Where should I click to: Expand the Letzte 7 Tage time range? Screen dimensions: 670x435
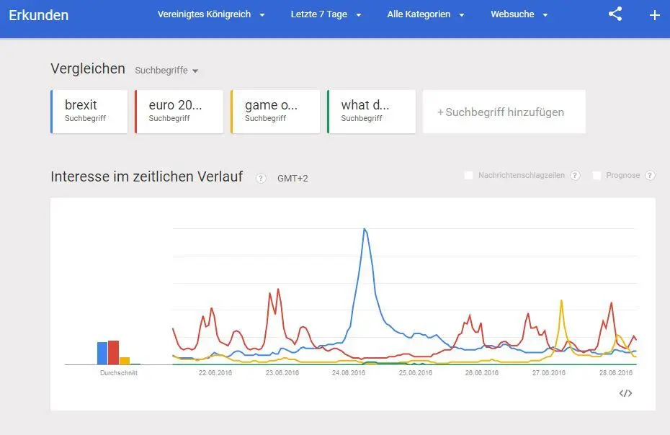click(x=326, y=14)
